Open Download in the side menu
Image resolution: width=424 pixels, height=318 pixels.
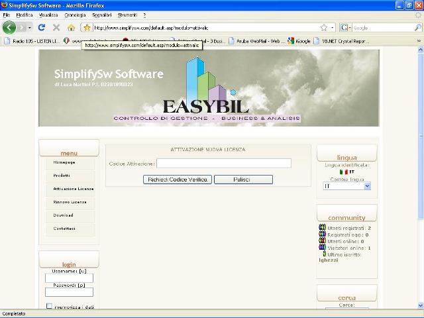point(64,215)
